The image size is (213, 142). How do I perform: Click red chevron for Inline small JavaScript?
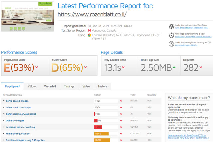(121, 107)
